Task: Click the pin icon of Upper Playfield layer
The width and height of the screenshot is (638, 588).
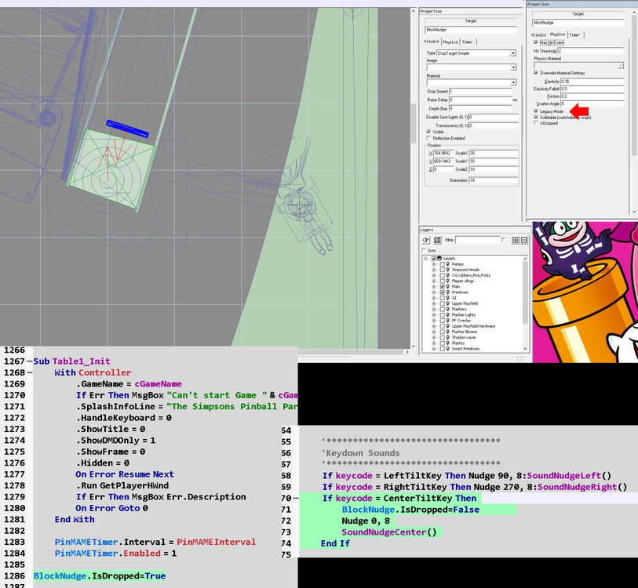Action: [x=447, y=303]
